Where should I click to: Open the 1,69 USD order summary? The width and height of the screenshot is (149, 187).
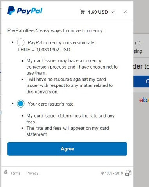coord(97,12)
